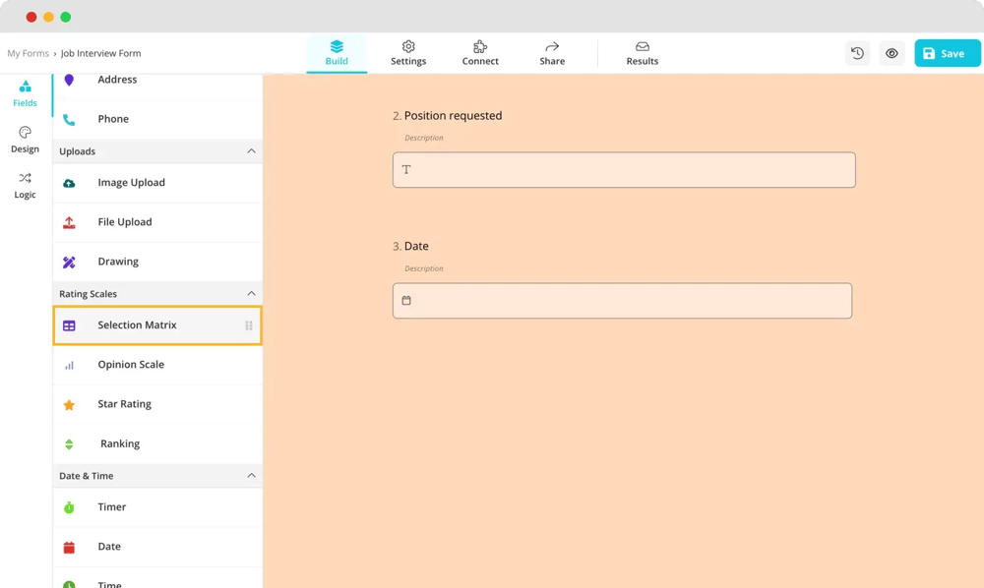Click the File Upload field icon
The height and width of the screenshot is (588, 984).
pyautogui.click(x=69, y=223)
